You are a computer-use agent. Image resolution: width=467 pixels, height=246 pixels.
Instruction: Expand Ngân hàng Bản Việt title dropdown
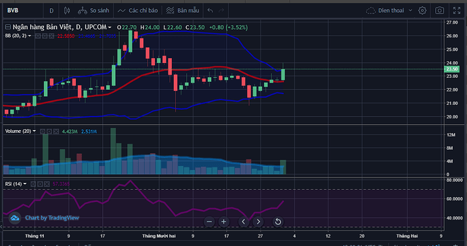click(x=110, y=27)
